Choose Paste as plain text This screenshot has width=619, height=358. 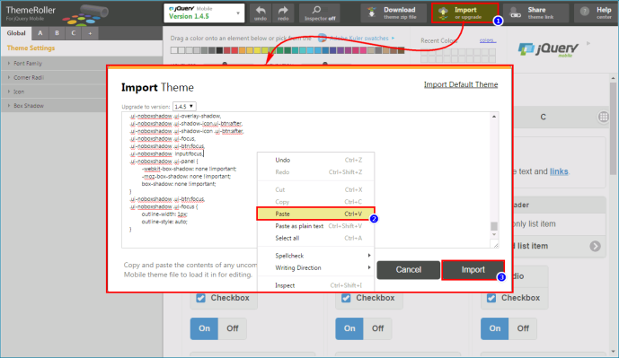coord(315,226)
